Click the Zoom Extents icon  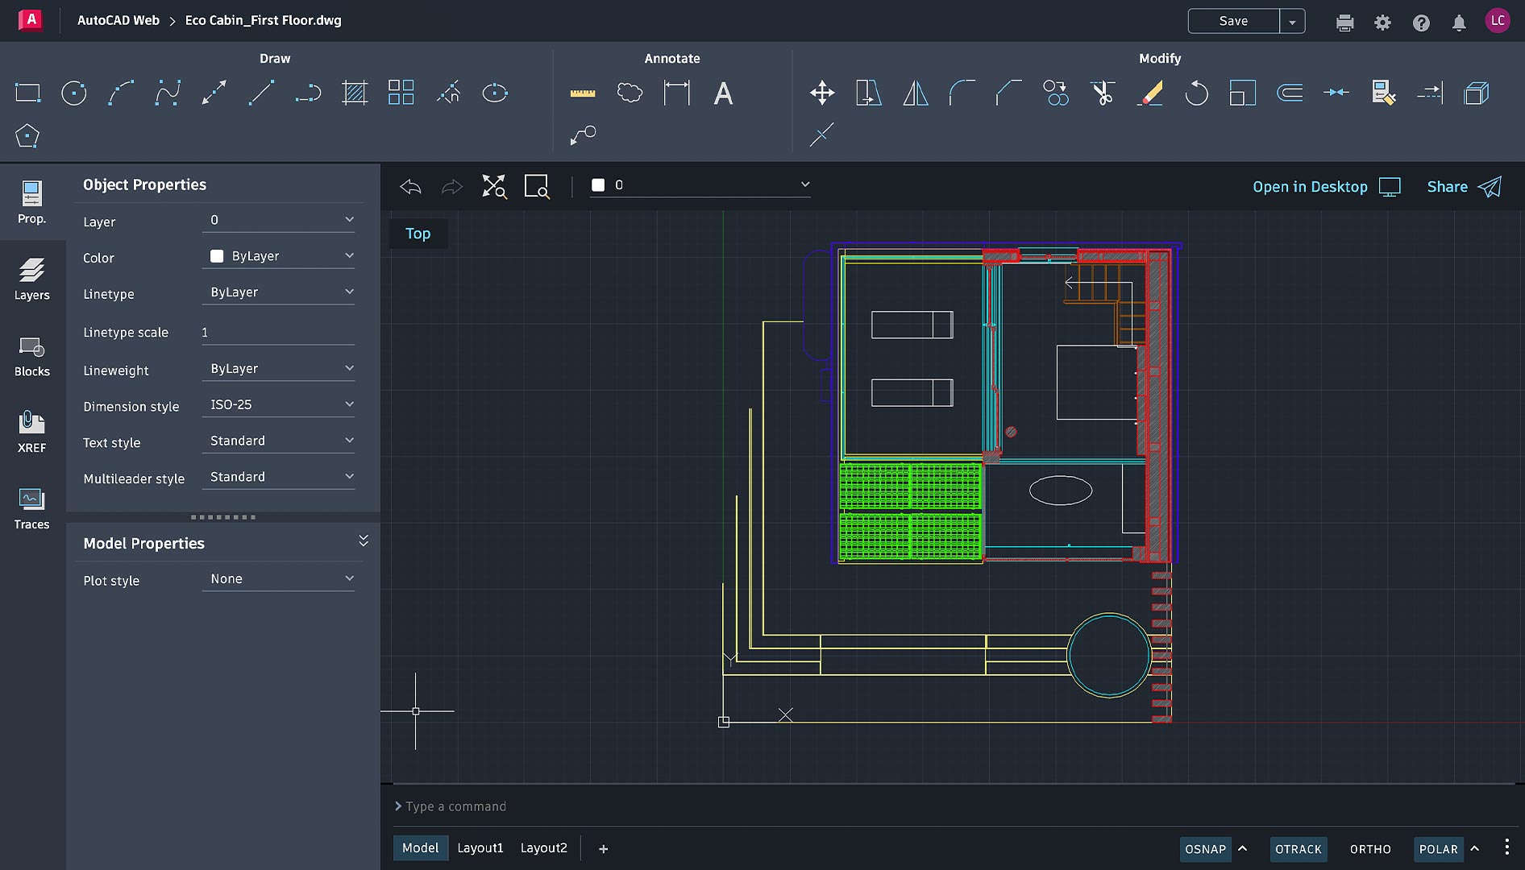coord(494,186)
